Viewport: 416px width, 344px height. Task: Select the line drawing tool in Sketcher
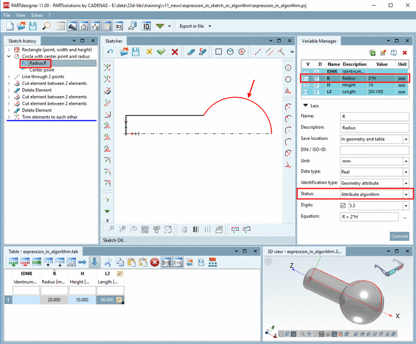[257, 52]
